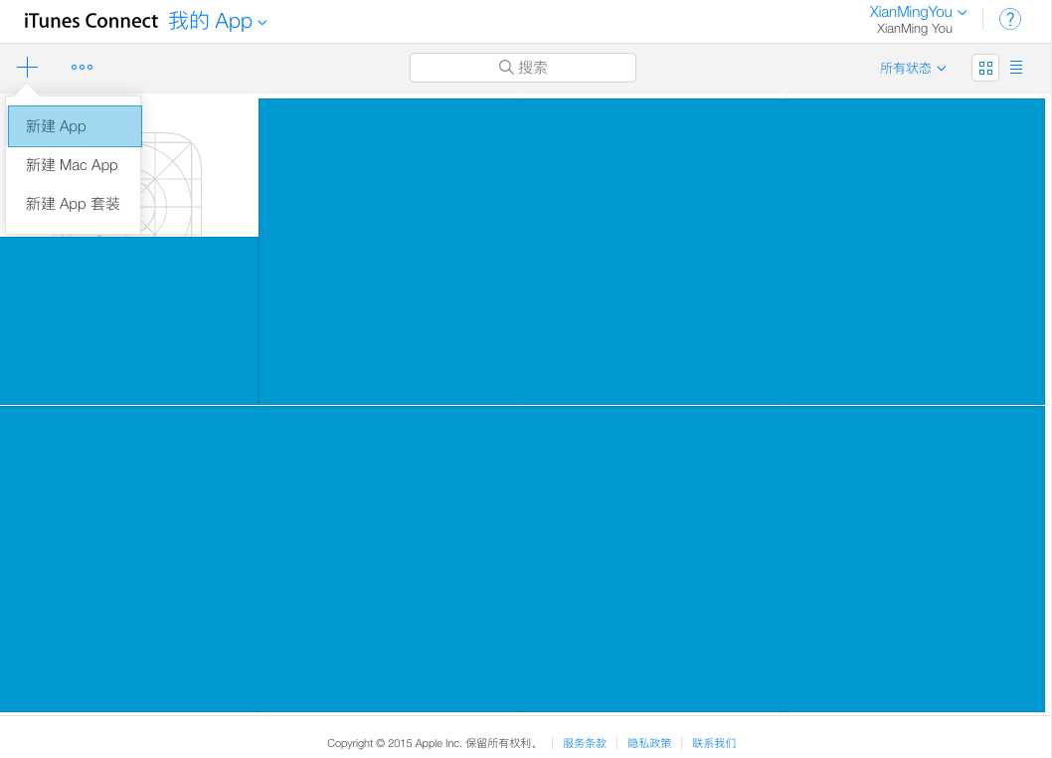Switch to grid view
Image resolution: width=1052 pixels, height=758 pixels.
pyautogui.click(x=985, y=68)
